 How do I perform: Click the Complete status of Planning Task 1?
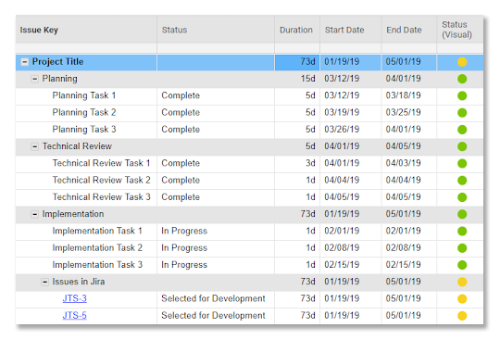tap(181, 95)
